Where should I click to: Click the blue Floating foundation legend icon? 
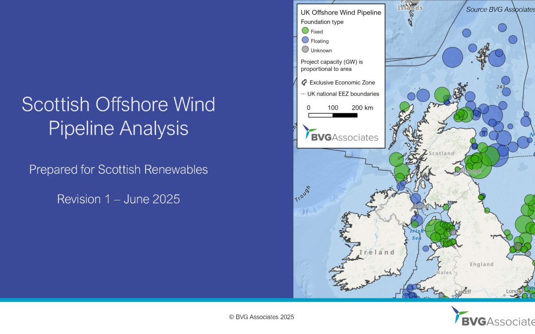pos(305,40)
